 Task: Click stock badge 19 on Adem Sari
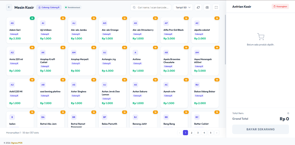click(x=32, y=18)
